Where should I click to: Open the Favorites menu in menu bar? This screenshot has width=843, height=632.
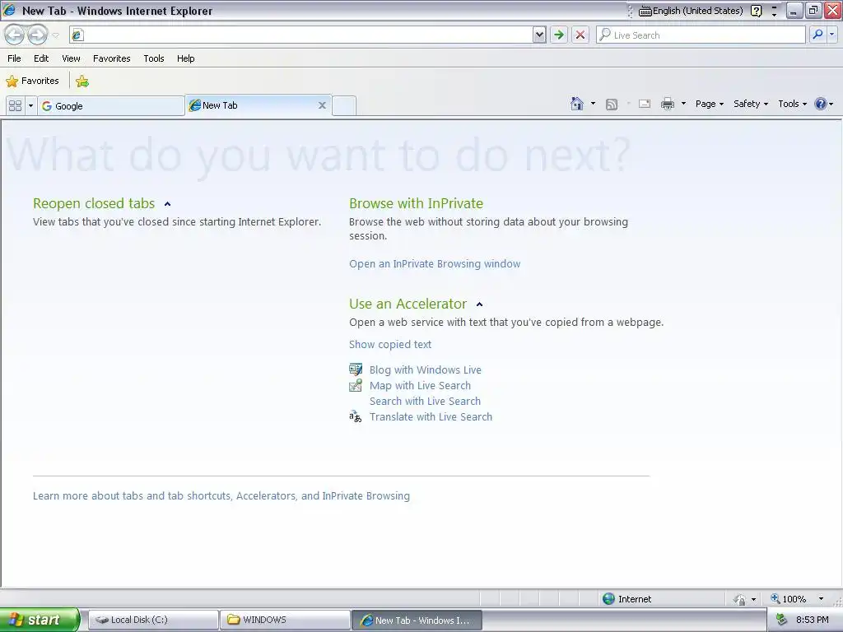click(111, 58)
